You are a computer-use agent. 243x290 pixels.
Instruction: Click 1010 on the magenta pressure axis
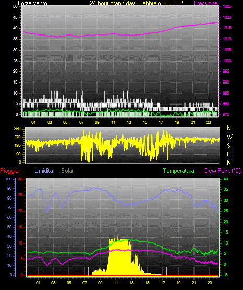coord(227,39)
